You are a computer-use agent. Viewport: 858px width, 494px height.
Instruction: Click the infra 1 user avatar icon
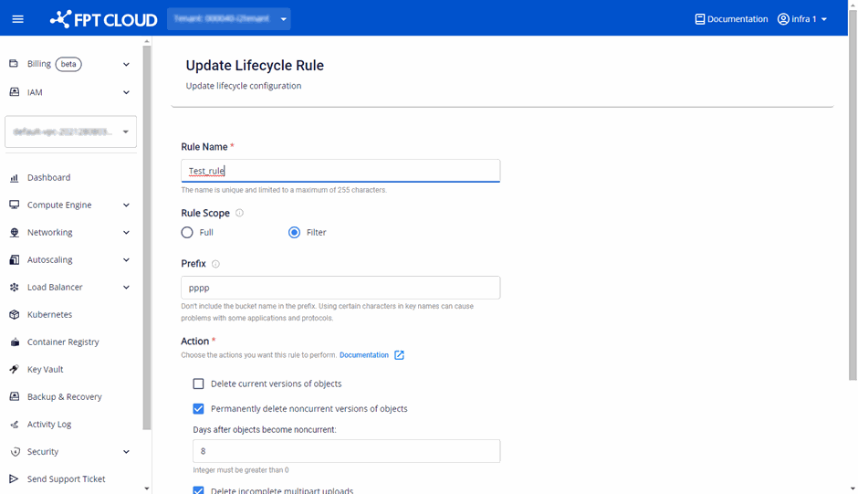[783, 19]
